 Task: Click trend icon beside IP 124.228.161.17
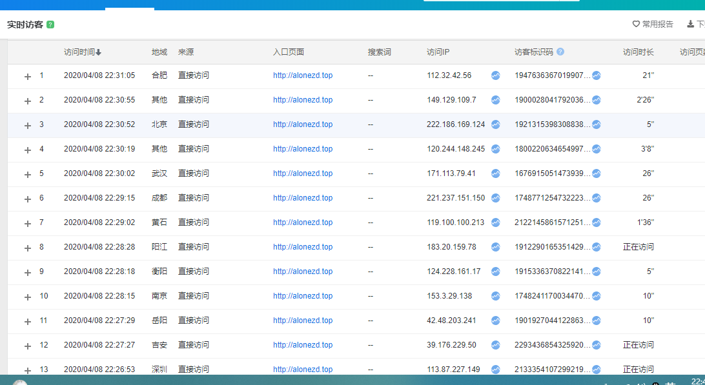pyautogui.click(x=495, y=271)
